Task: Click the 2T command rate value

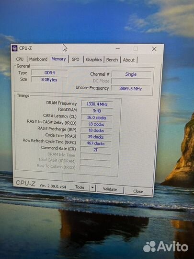Action: point(95,150)
